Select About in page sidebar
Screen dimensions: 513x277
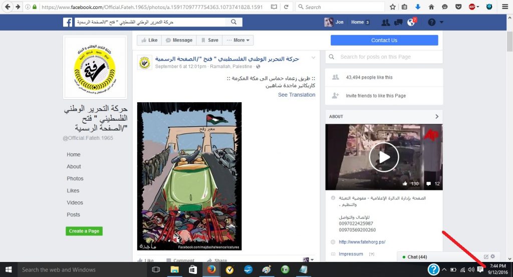tap(74, 166)
